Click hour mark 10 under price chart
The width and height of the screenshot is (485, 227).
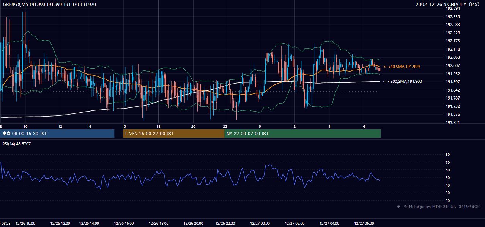tap(25, 126)
